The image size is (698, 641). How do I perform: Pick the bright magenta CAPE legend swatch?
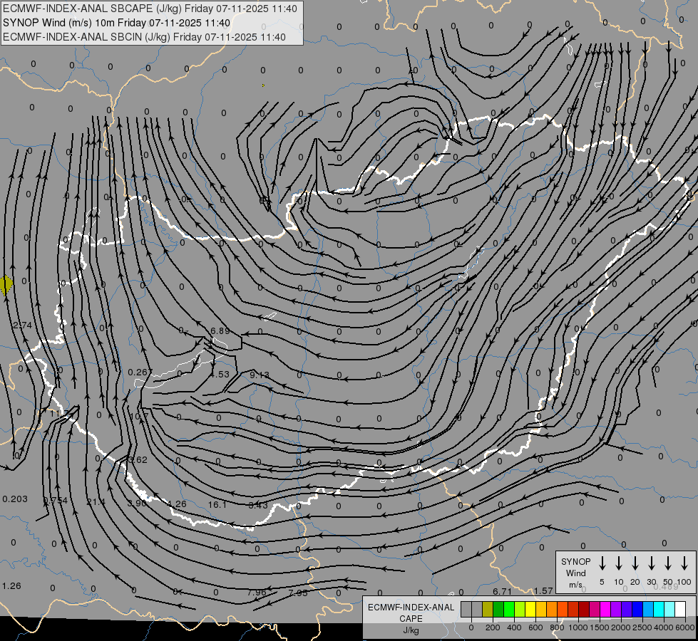click(605, 609)
